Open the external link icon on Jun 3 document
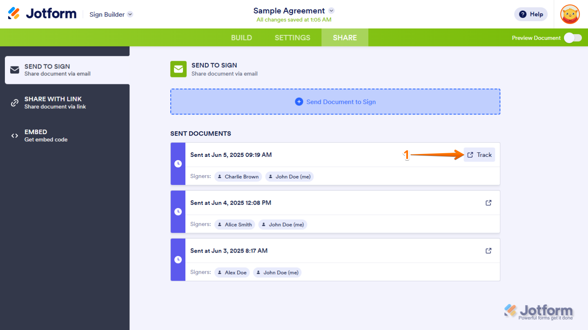 coord(488,251)
